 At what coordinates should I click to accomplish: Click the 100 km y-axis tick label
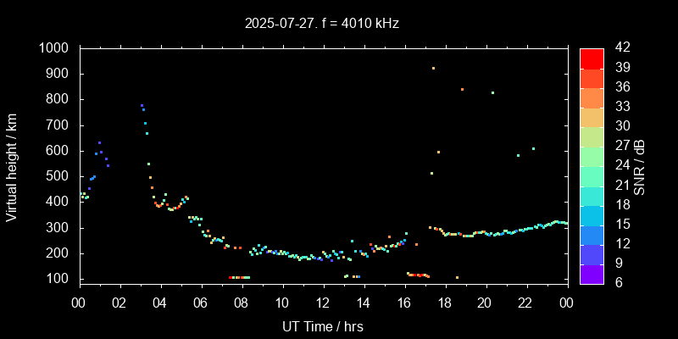[x=58, y=279]
